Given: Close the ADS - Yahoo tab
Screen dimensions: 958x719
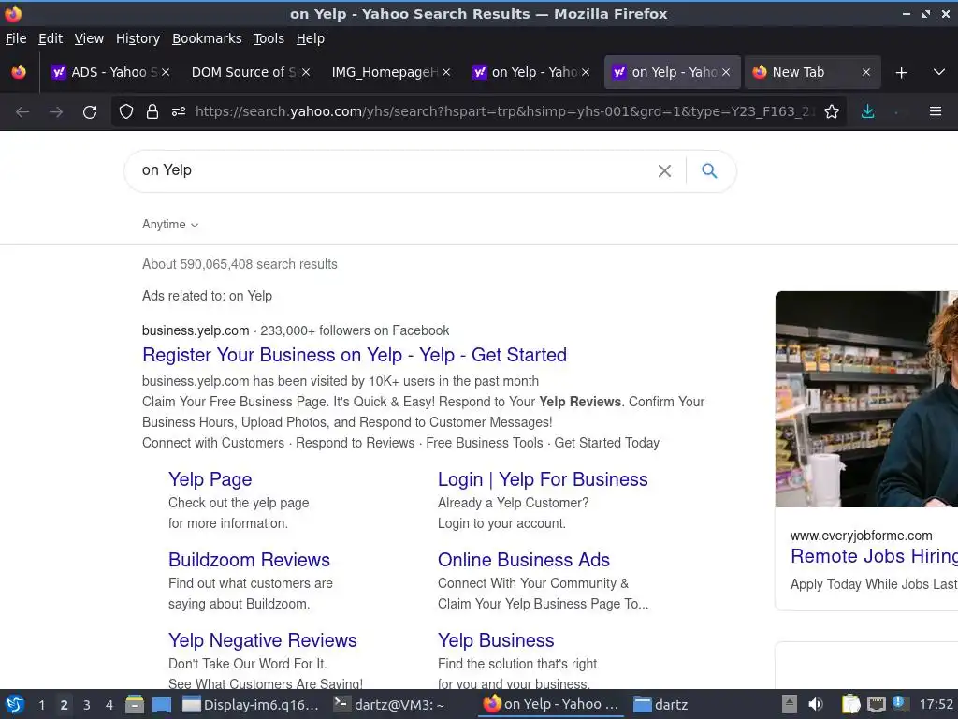Looking at the screenshot, I should [166, 72].
